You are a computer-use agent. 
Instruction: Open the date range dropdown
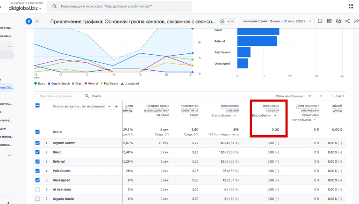click(290, 21)
